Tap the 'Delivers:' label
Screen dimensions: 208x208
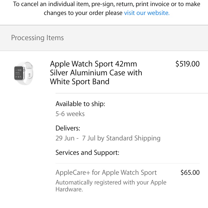pos(68,128)
